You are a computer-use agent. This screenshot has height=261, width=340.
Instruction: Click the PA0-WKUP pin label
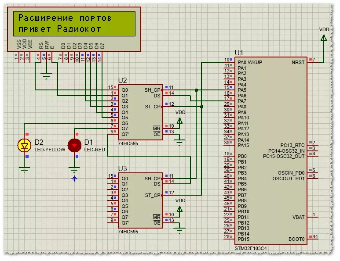tap(250, 62)
